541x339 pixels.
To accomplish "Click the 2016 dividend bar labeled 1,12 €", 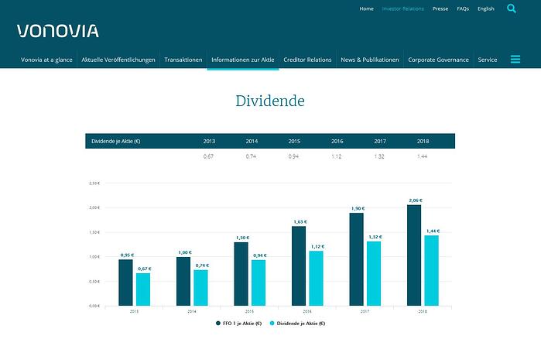I will pos(316,279).
